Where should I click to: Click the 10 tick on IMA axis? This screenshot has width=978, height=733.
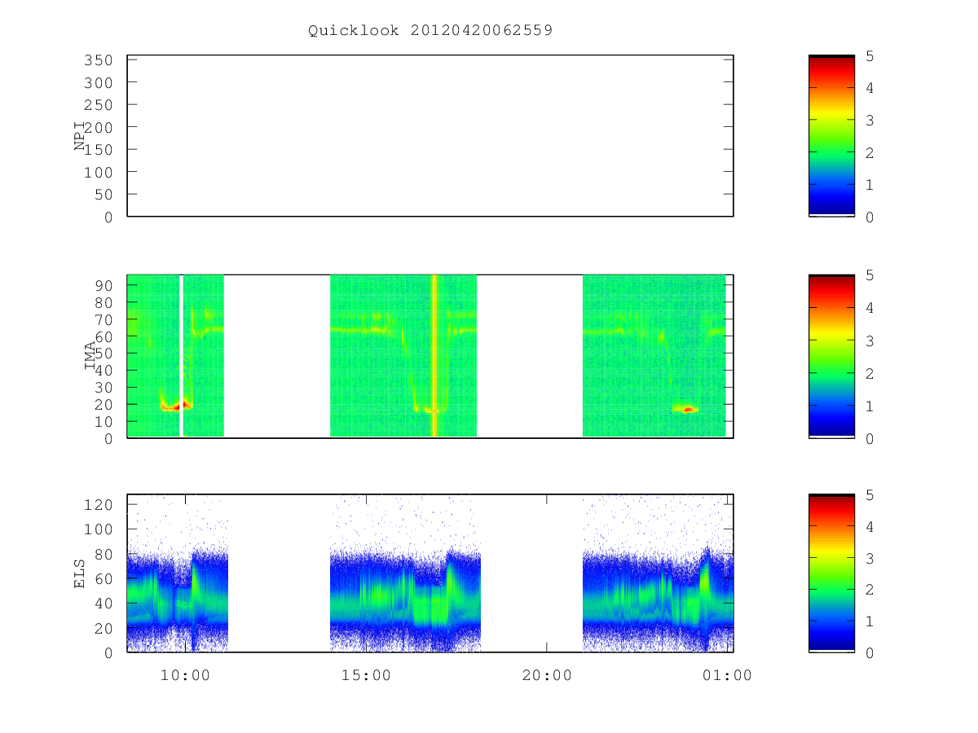(x=104, y=421)
